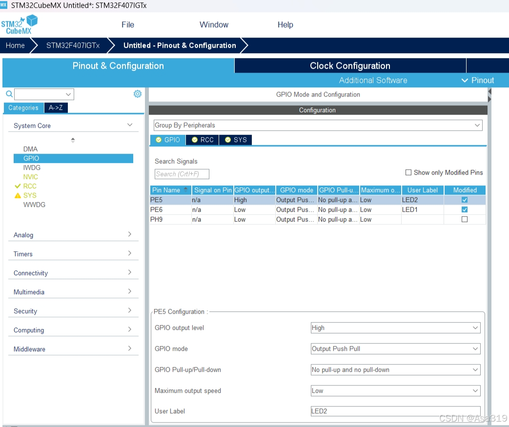Viewport: 509px width, 427px height.
Task: Open the GPIO mode Output Push Pull dropdown
Action: [x=395, y=349]
